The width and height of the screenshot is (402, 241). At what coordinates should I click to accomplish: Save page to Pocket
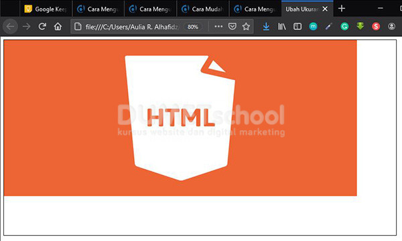coord(232,26)
